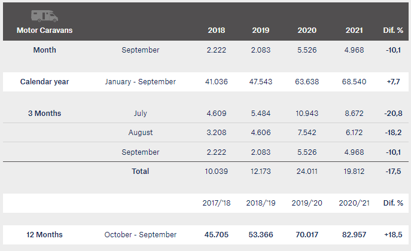Click the motor caravan icon in header

point(44,16)
